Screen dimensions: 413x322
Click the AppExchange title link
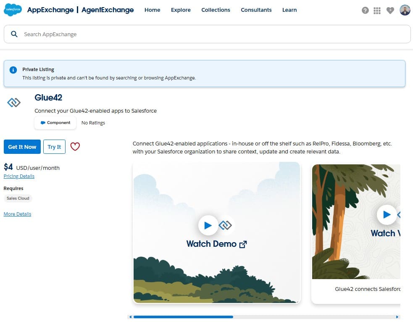point(50,10)
